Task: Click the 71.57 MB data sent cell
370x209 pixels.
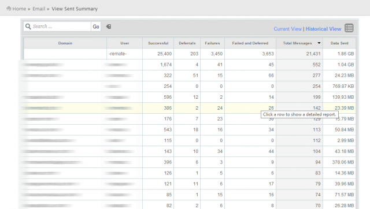Action: pyautogui.click(x=339, y=195)
